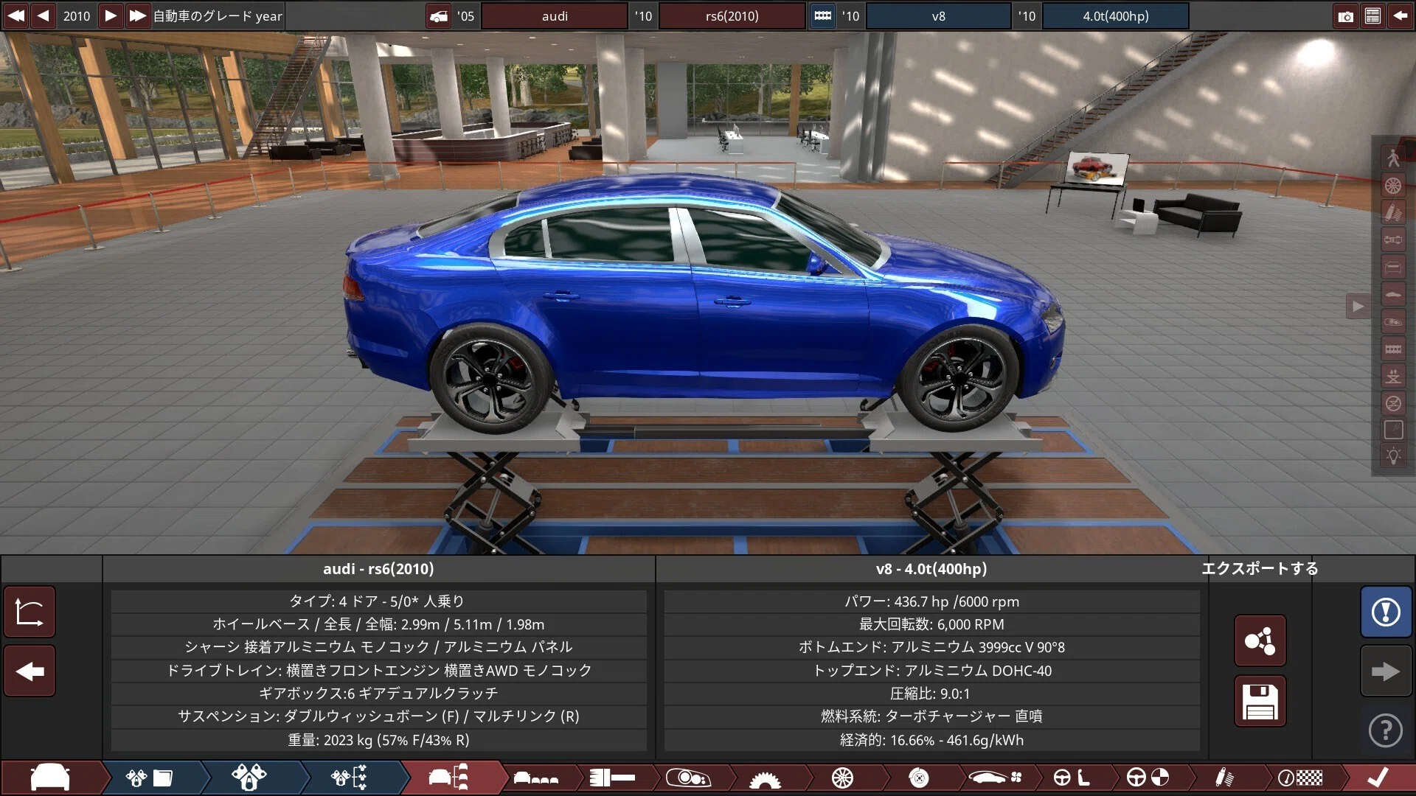The width and height of the screenshot is (1416, 796).
Task: Toggle wheel visibility in side panel
Action: point(1393,185)
